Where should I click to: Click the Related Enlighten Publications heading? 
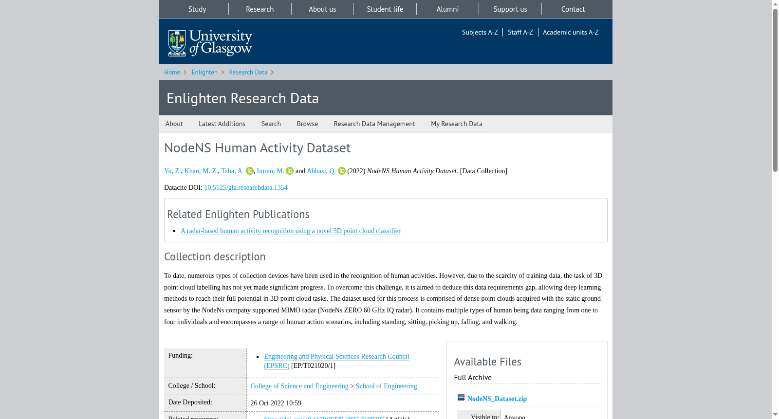point(238,214)
